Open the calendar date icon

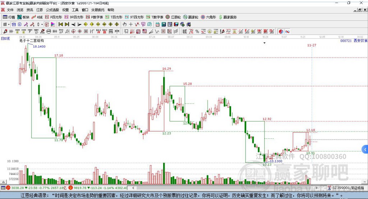(x=157, y=24)
